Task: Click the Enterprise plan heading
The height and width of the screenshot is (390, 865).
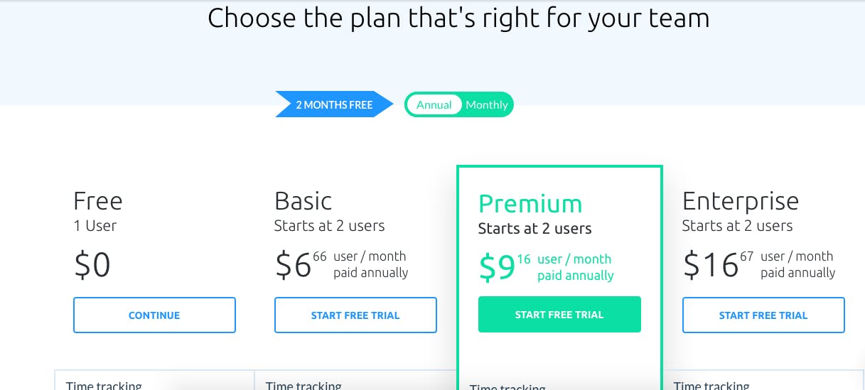Action: pyautogui.click(x=741, y=201)
